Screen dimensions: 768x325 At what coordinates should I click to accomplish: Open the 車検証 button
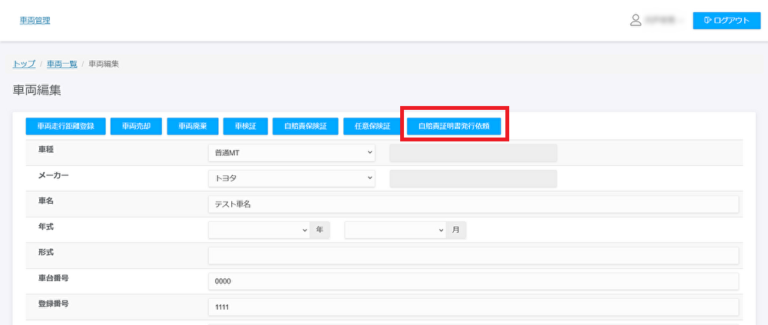coord(246,126)
